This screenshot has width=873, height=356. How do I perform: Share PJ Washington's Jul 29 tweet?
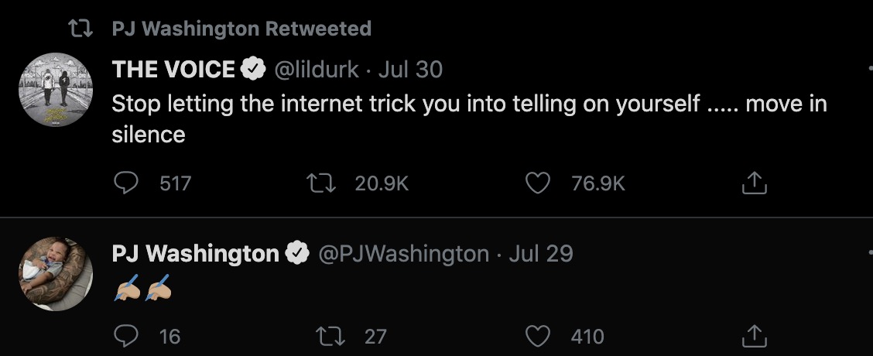[x=754, y=336]
